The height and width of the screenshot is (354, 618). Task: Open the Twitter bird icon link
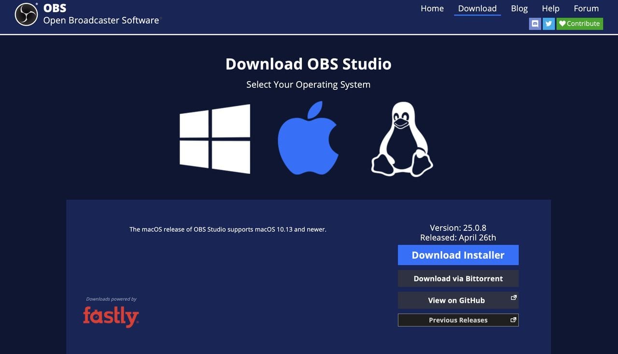click(548, 24)
